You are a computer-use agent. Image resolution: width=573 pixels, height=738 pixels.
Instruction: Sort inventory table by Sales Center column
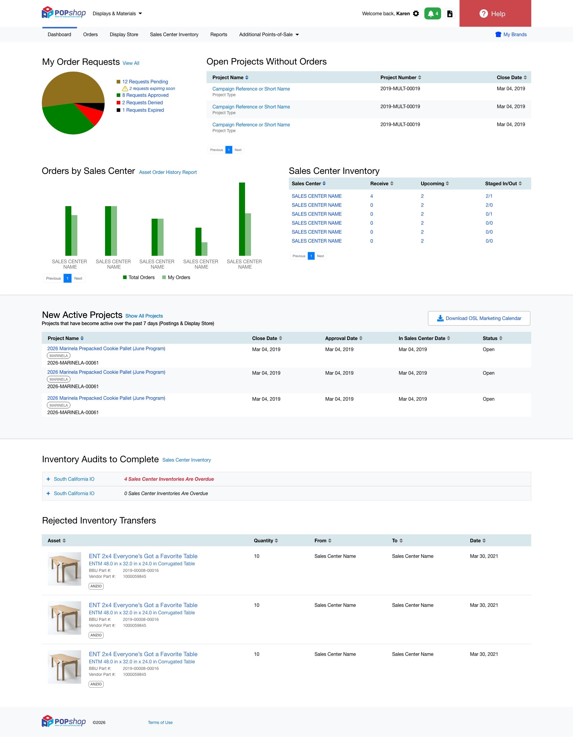pyautogui.click(x=324, y=183)
